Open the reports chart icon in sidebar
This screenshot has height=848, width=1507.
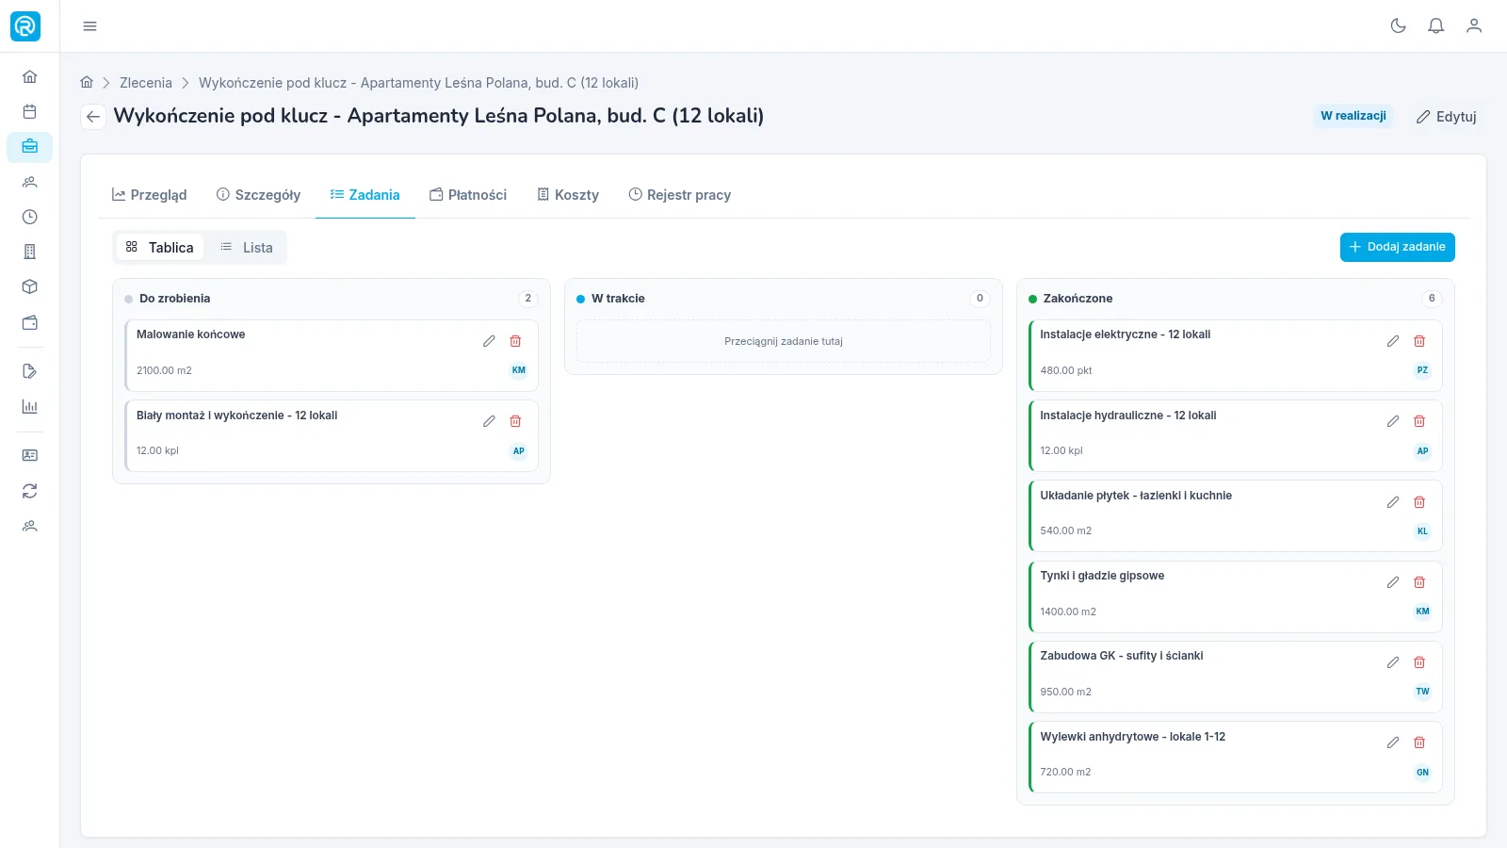(x=29, y=407)
